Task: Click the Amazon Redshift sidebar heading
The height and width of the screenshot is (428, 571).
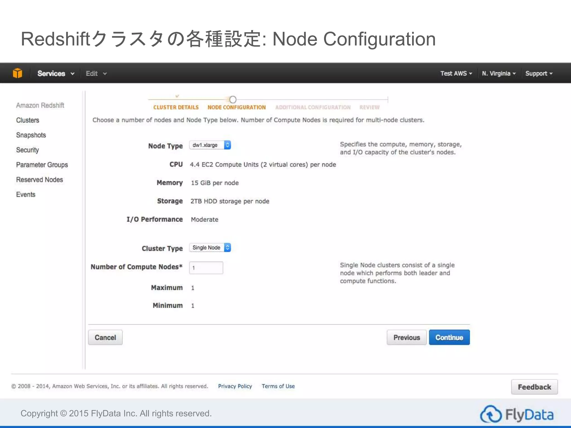Action: click(40, 105)
